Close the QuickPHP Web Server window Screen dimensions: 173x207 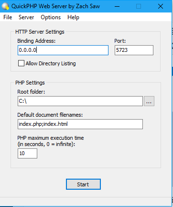click(x=161, y=6)
